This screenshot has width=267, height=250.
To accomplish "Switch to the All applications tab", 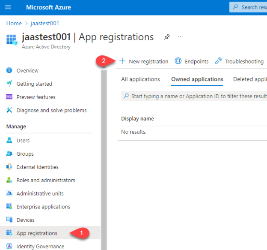I will pyautogui.click(x=140, y=79).
